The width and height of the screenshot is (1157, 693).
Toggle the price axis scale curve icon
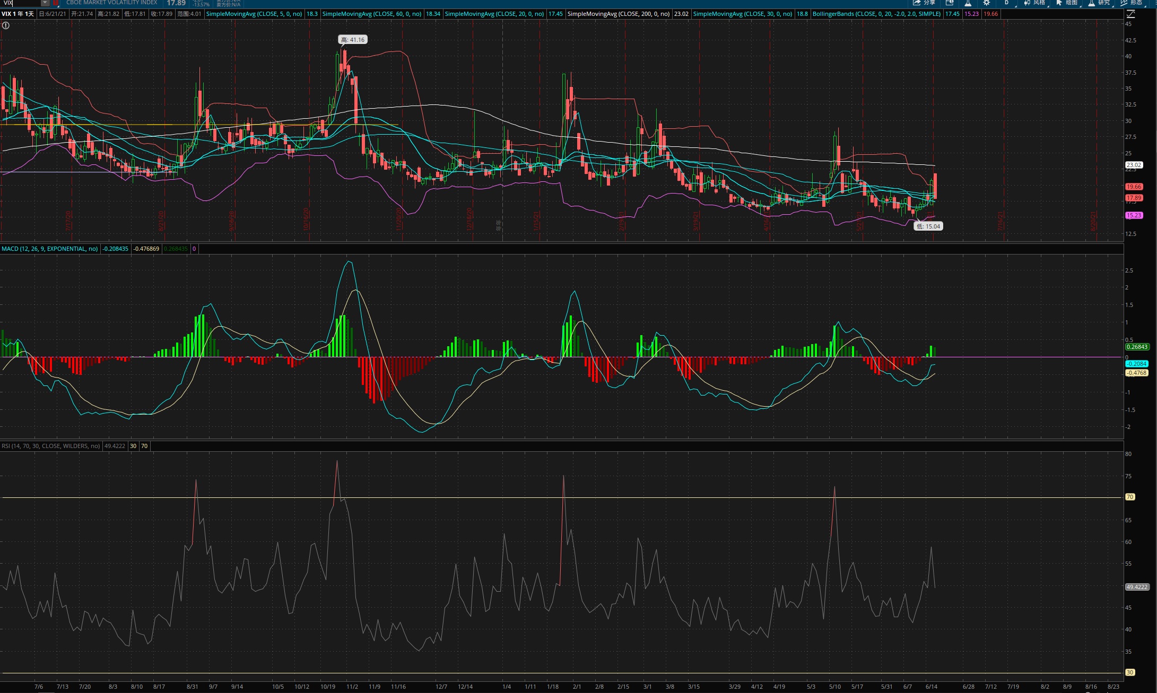click(x=1131, y=14)
